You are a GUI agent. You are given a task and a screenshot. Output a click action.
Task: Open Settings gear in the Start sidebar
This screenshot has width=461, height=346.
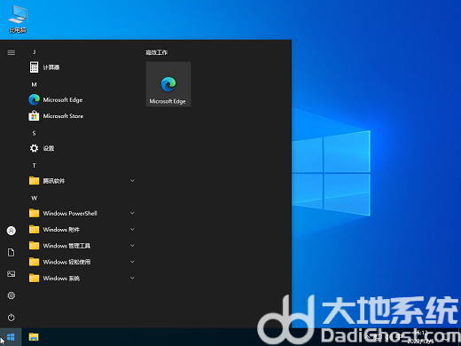point(12,295)
